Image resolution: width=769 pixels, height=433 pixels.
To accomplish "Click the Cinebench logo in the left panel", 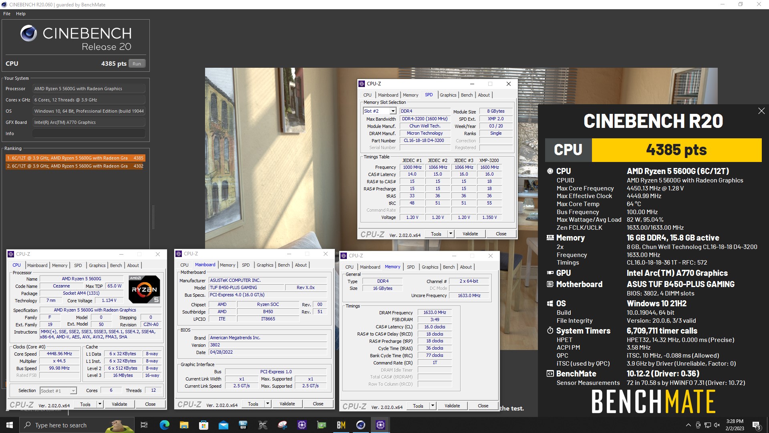I will (29, 33).
